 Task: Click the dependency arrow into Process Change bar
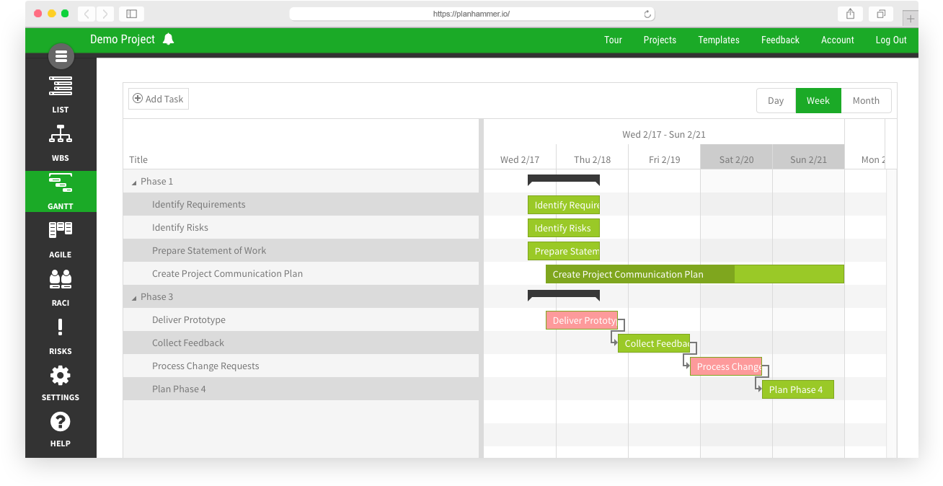pos(686,365)
